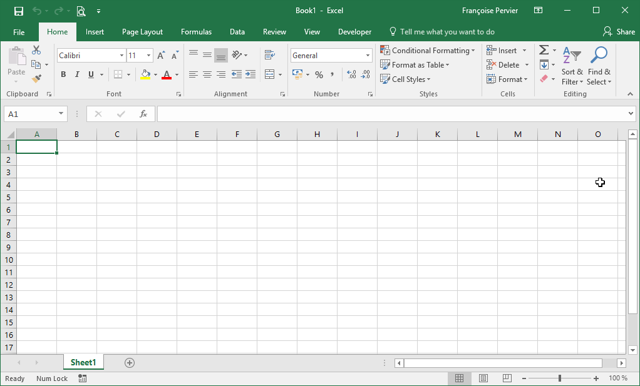Image resolution: width=640 pixels, height=386 pixels.
Task: Toggle Bold formatting
Action: [x=63, y=74]
